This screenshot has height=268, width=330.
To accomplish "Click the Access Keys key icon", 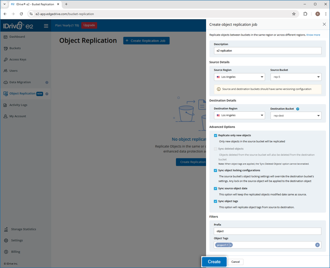I will pos(5,60).
